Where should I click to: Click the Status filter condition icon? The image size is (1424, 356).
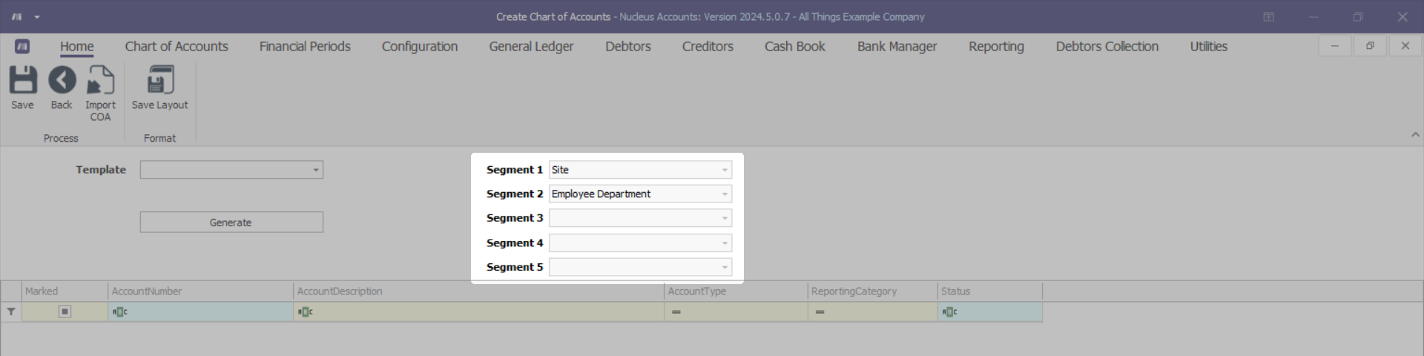949,312
